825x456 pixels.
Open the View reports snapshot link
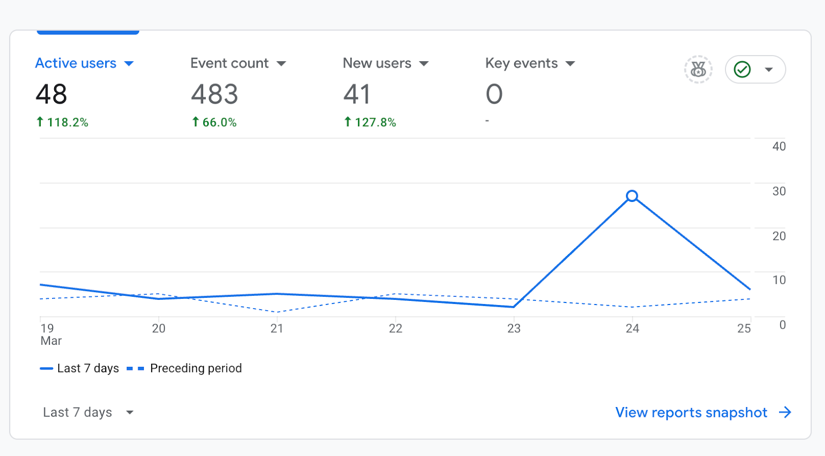pos(691,412)
